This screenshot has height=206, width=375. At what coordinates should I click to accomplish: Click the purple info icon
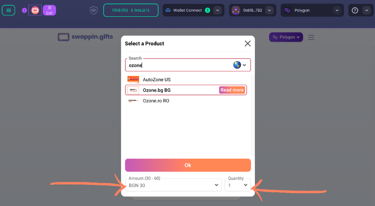coord(24,10)
